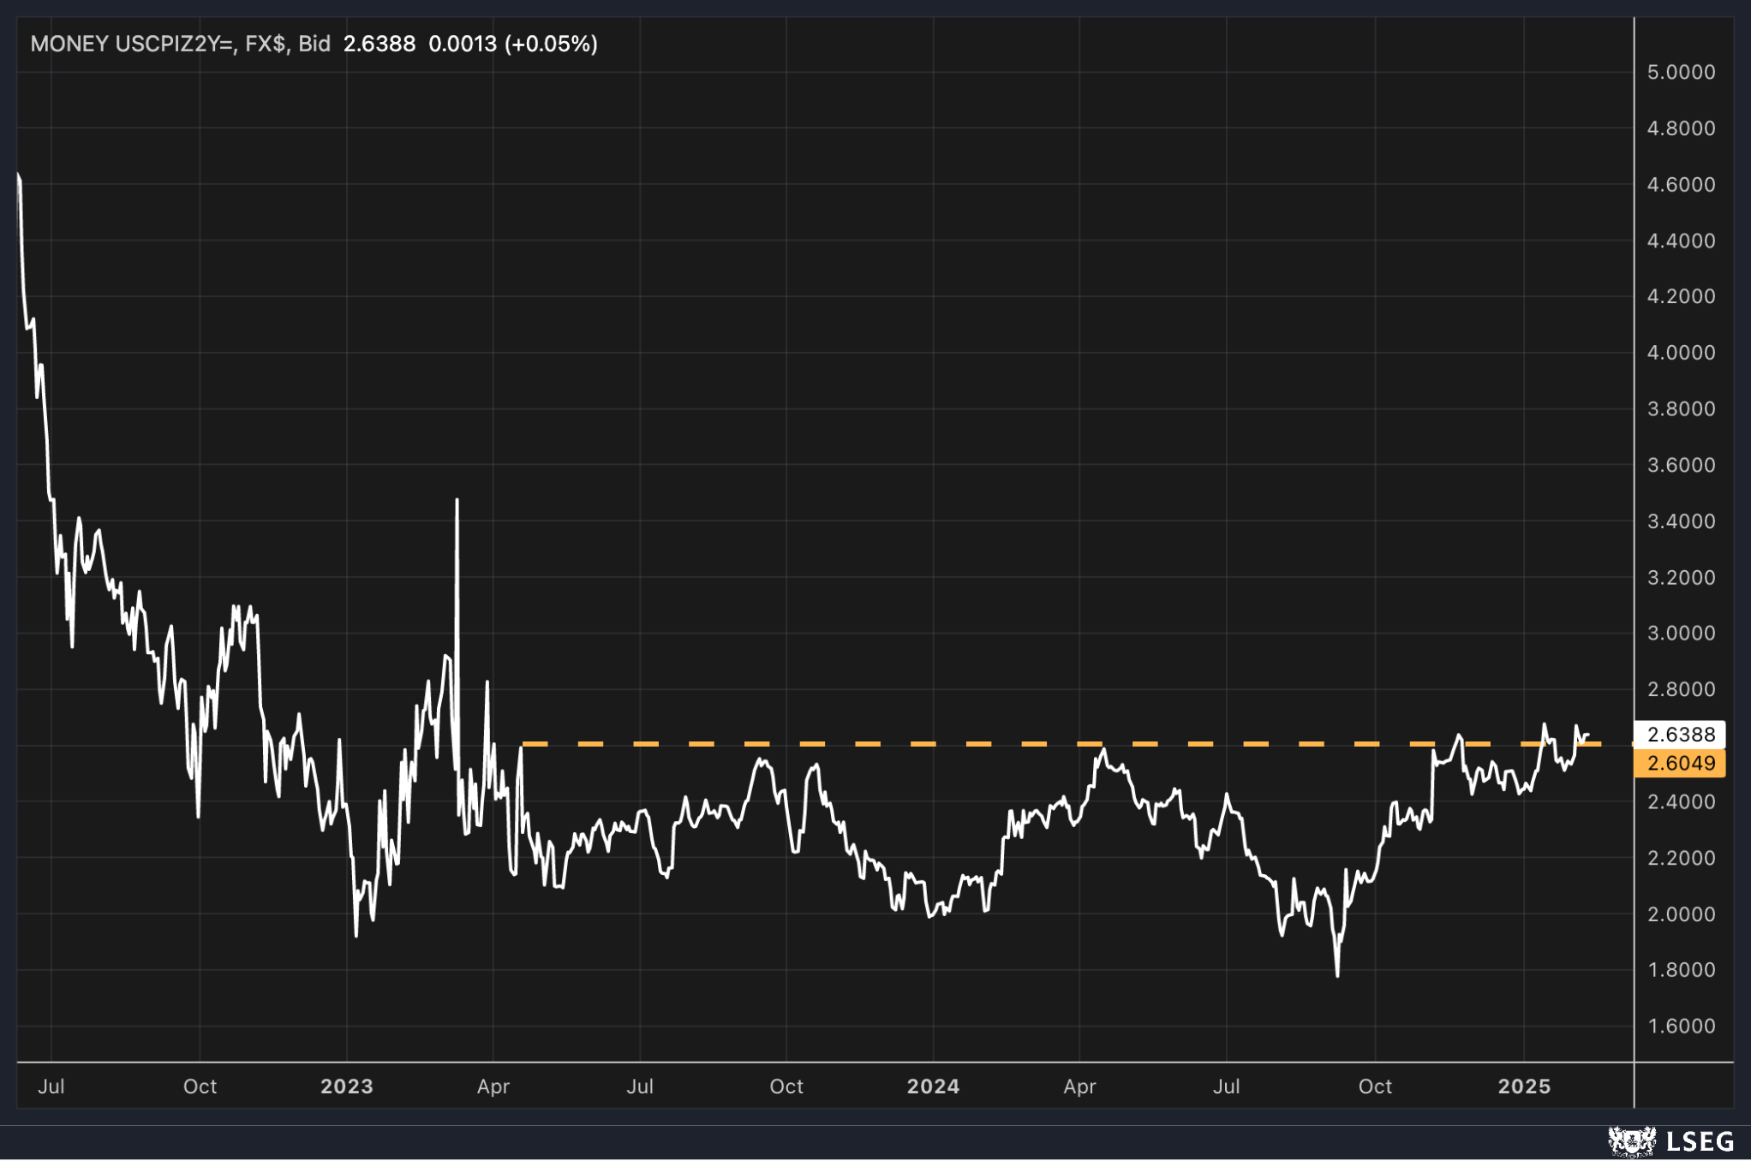1751x1161 pixels.
Task: Click the 2.4000 price axis label
Action: click(1681, 802)
